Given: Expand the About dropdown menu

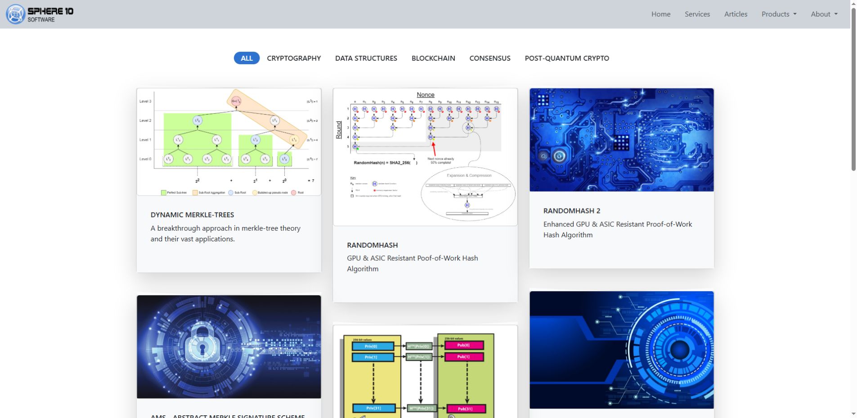Looking at the screenshot, I should (x=824, y=14).
